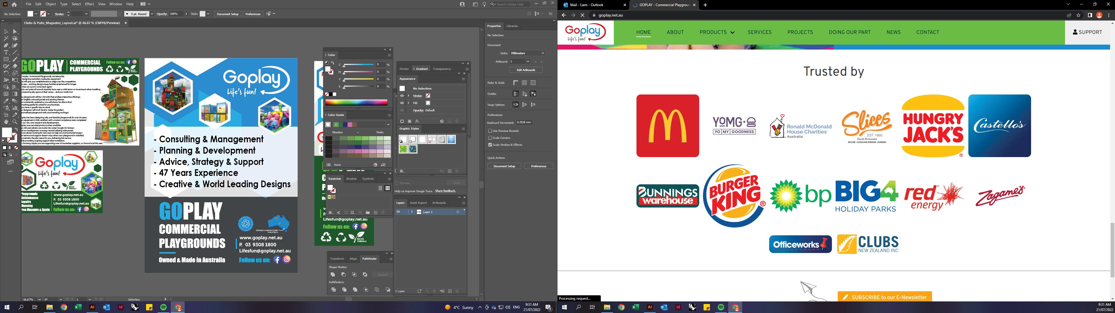Click the Unite shape mode icon
The image size is (1115, 313).
click(x=333, y=274)
